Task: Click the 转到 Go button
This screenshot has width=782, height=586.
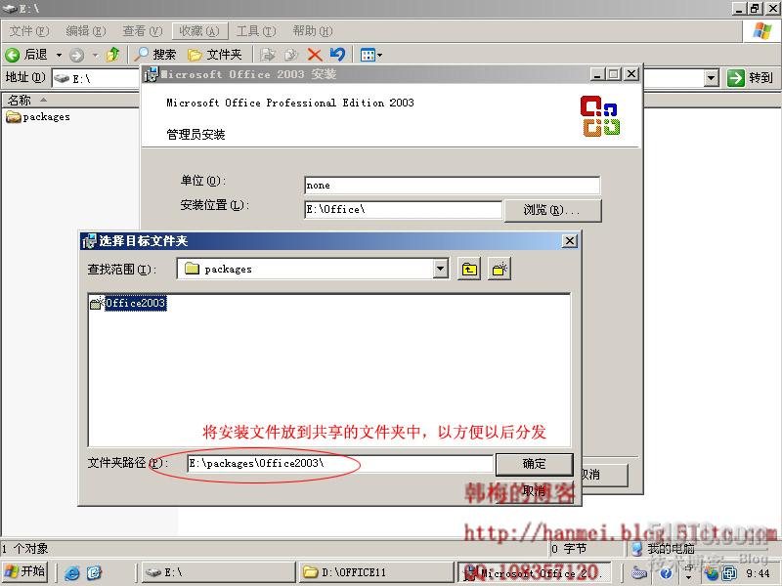Action: tap(750, 78)
